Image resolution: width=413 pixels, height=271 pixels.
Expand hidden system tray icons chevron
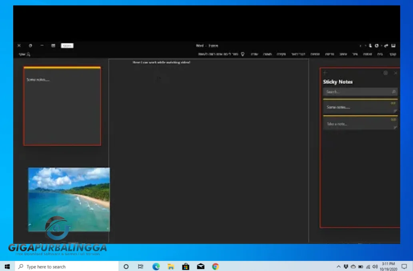click(x=339, y=267)
